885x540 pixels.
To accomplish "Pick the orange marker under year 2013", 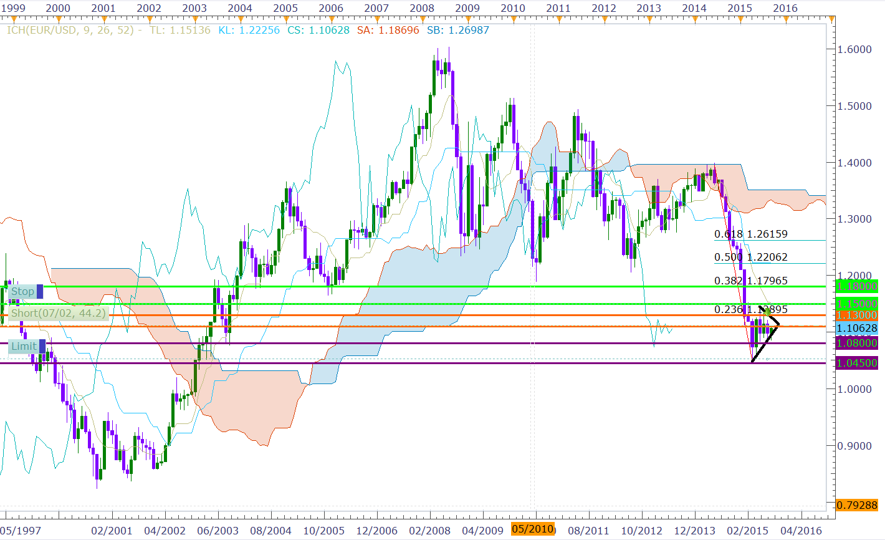I will (650, 20).
